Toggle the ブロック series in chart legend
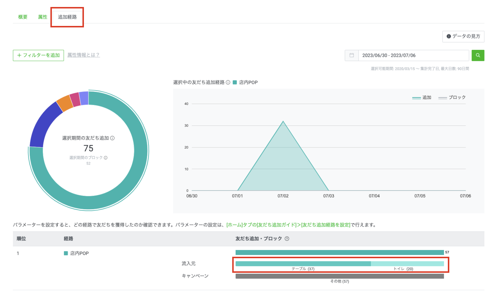This screenshot has height=306, width=500. tap(452, 98)
